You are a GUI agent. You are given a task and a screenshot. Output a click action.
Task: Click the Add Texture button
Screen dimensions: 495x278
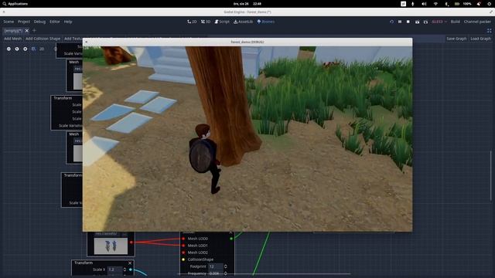[73, 39]
